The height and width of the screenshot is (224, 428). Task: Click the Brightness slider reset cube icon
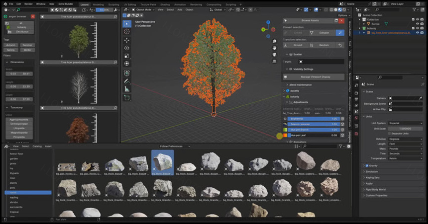(342, 119)
